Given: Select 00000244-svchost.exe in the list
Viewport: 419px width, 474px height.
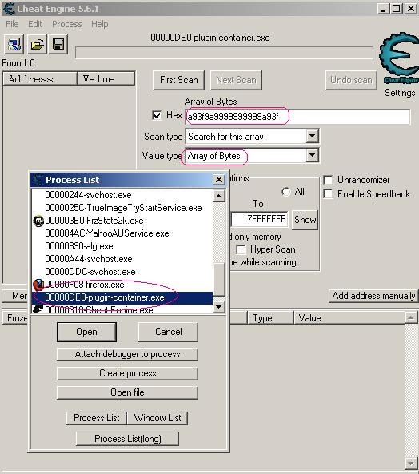Looking at the screenshot, I should 122,195.
